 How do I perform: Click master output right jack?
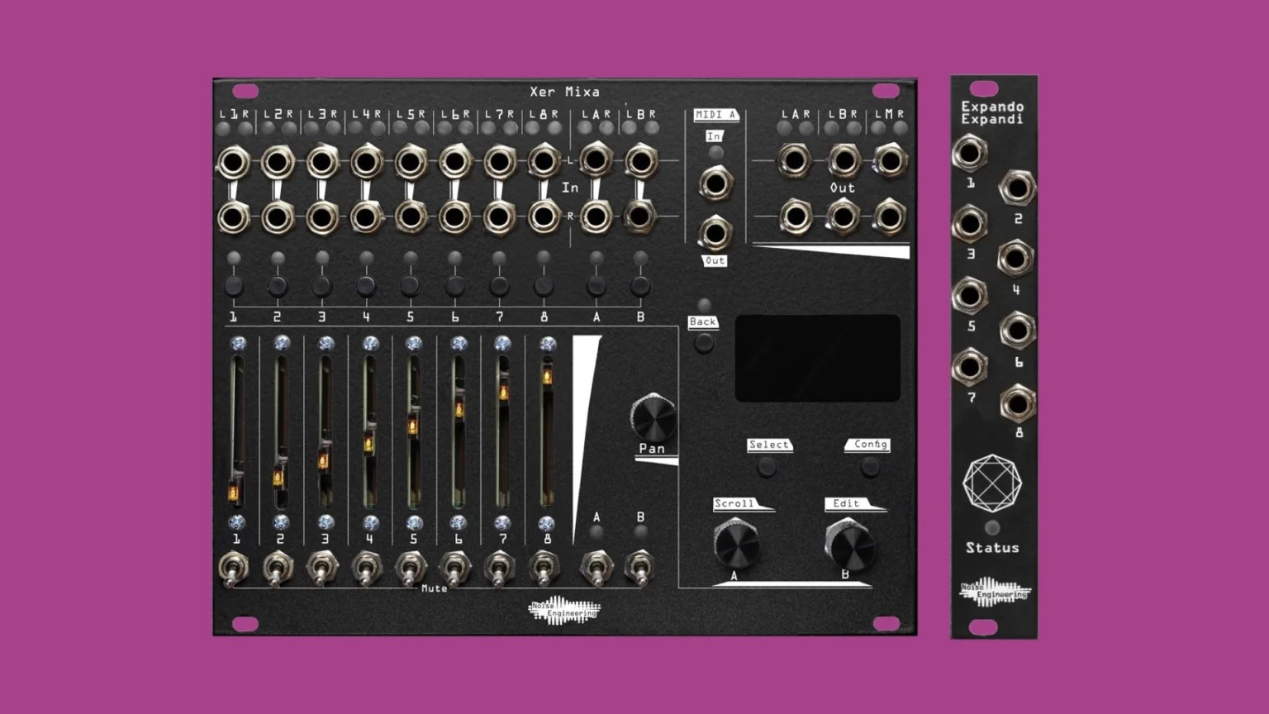[x=890, y=217]
